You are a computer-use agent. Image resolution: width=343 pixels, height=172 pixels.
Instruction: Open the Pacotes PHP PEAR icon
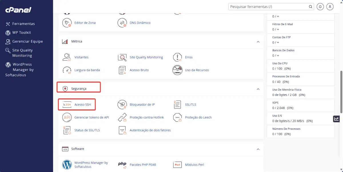tap(122, 165)
